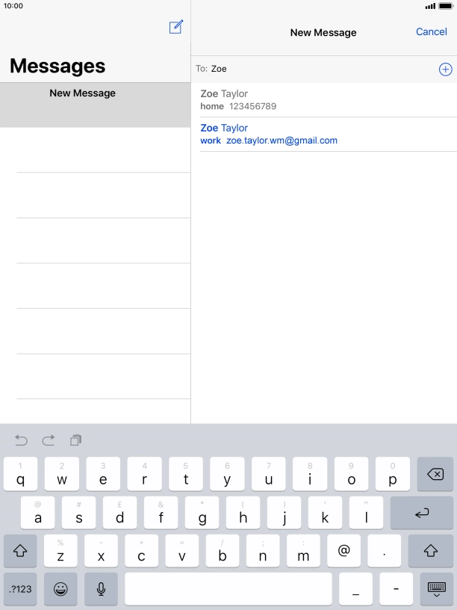Image resolution: width=457 pixels, height=610 pixels.
Task: Toggle the right shift key
Action: click(431, 550)
